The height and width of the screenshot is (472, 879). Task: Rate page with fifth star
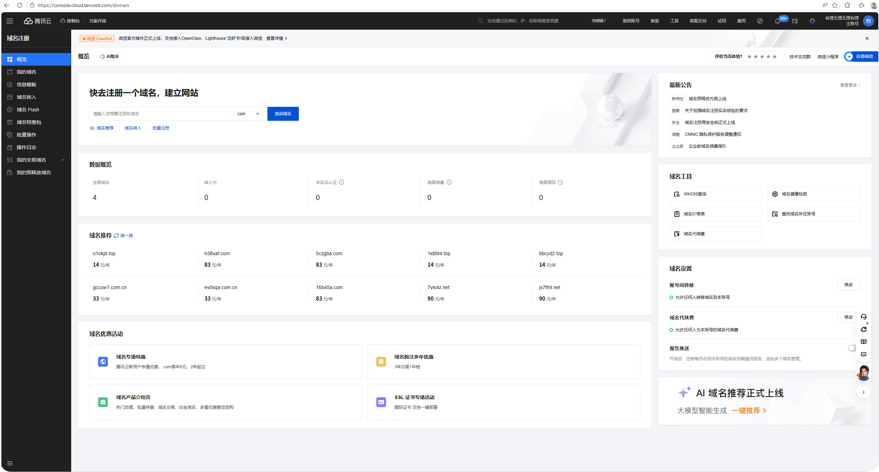[x=775, y=57]
